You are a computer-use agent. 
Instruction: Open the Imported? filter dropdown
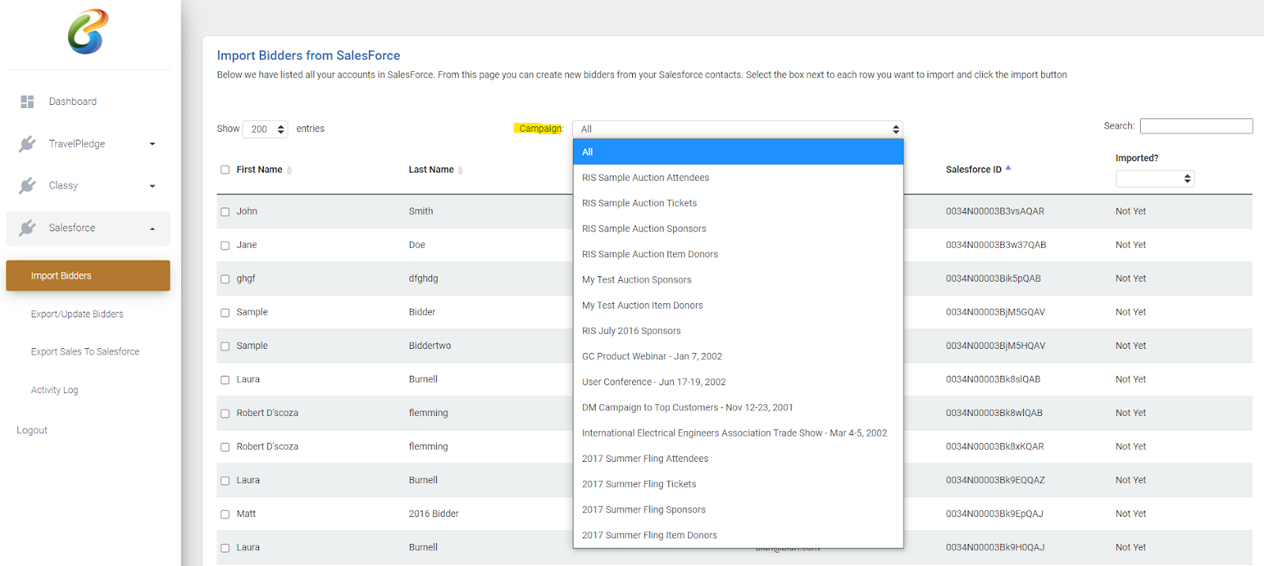[1155, 178]
